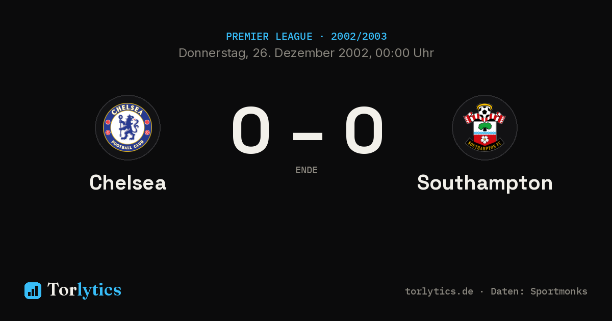Click the PREMIER LEAGUE competition label
This screenshot has height=321, width=612.
pyautogui.click(x=269, y=37)
